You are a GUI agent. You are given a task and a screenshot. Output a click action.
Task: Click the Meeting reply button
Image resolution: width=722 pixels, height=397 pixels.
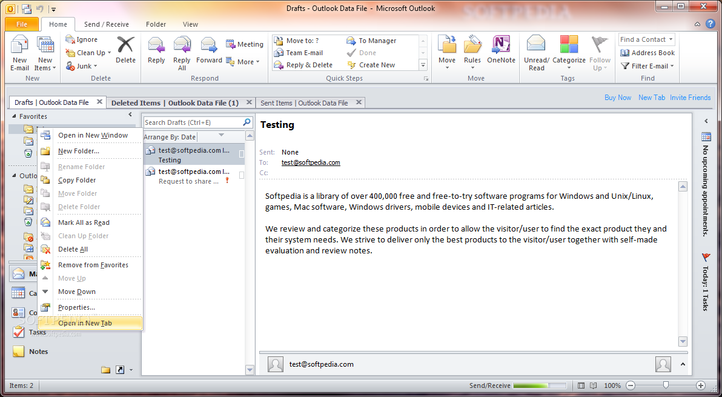point(245,44)
